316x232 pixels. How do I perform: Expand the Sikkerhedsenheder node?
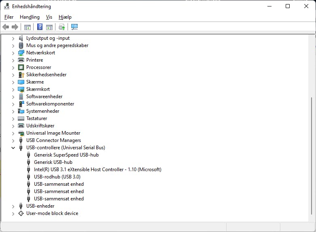tap(13, 75)
